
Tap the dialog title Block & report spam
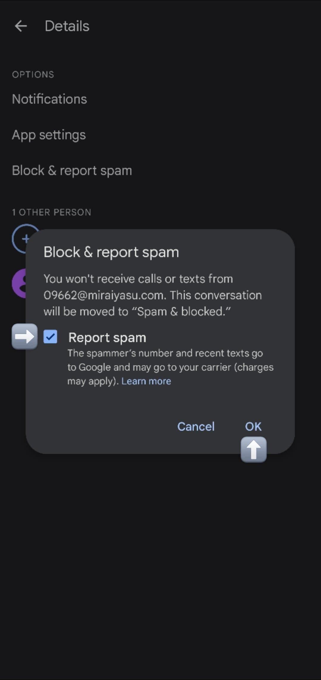[111, 252]
